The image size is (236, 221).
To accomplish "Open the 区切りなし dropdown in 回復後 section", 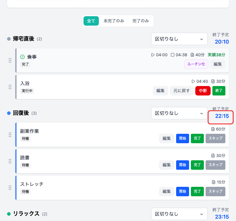I will click(x=179, y=113).
